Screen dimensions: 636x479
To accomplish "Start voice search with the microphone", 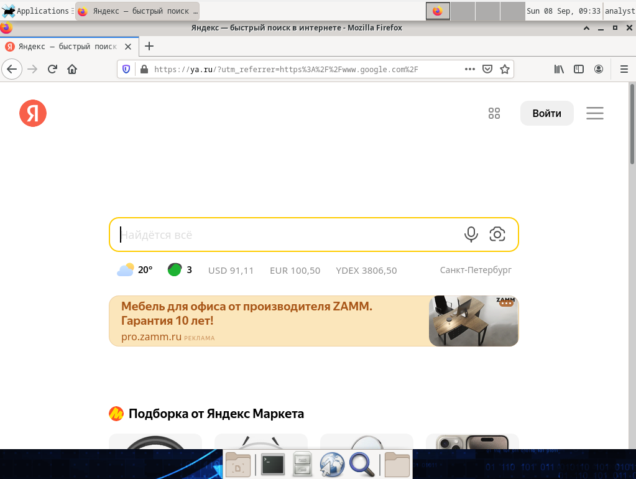I will pos(471,235).
